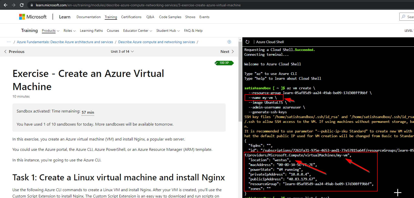Click the '10 minutes' duration text

[x=21, y=96]
